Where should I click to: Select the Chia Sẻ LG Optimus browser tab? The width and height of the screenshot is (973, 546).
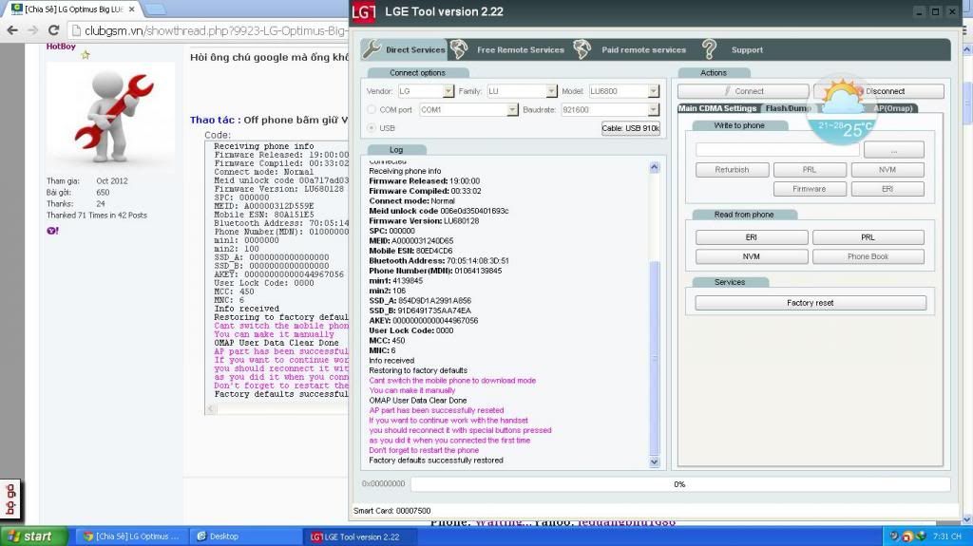click(x=73, y=9)
